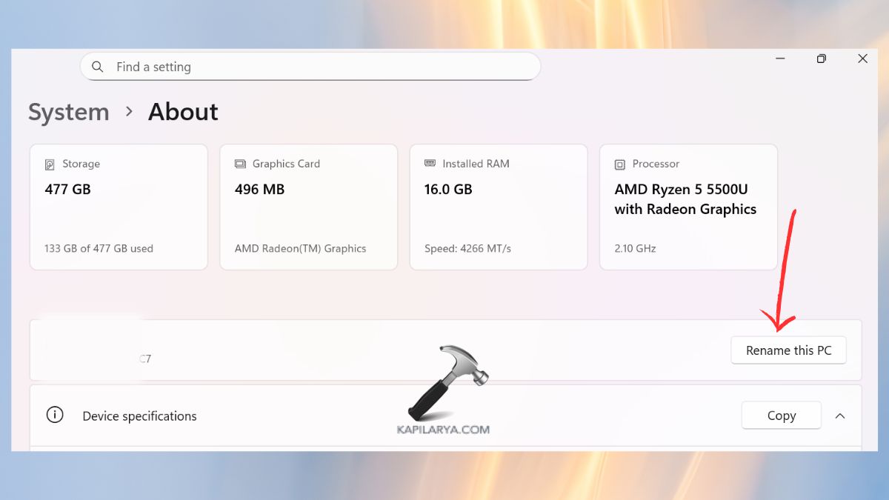The image size is (889, 500).
Task: Click the breadcrumb chevron before About
Action: 129,111
